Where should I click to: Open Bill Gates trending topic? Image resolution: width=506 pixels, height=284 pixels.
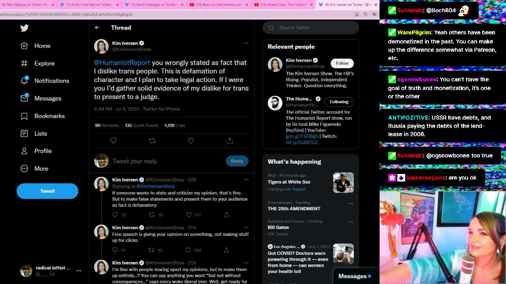pos(278,227)
